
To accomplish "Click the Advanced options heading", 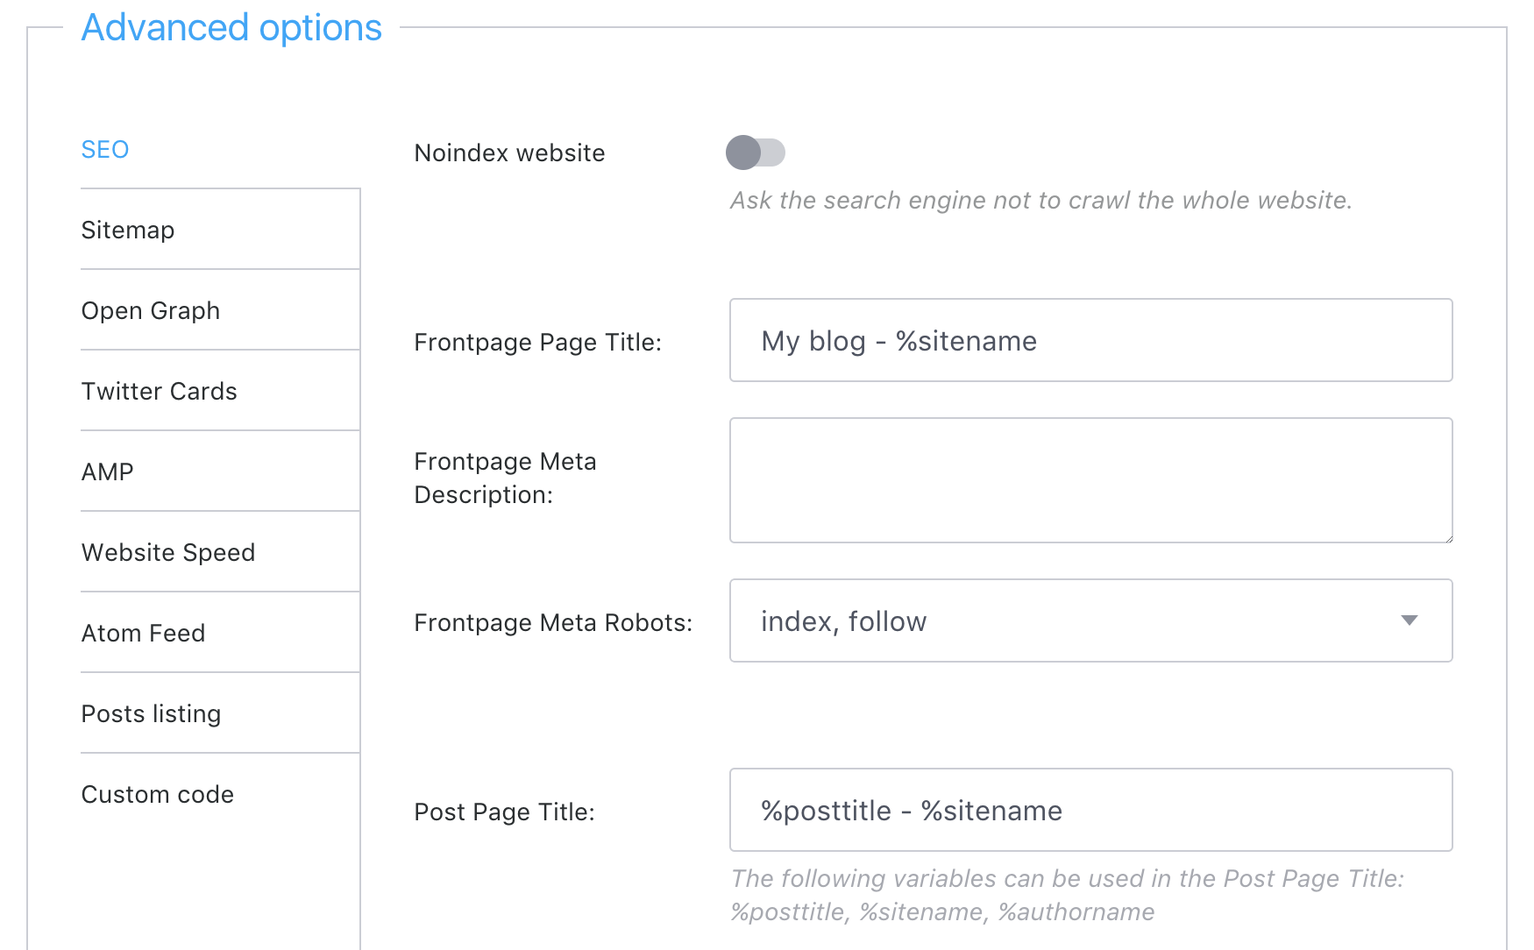I will pos(231,27).
